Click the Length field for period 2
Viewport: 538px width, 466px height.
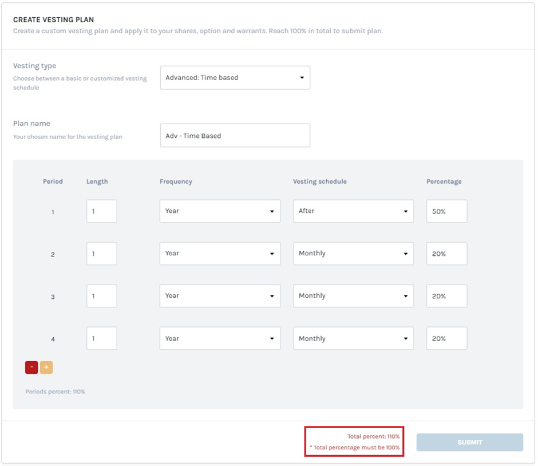point(102,254)
